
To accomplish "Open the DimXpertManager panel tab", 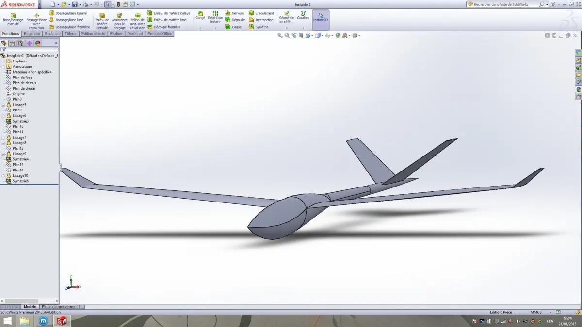I will pos(29,43).
